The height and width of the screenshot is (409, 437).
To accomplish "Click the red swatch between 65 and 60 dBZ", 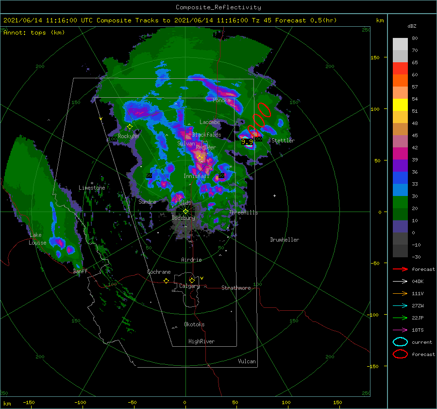I will tap(400, 69).
